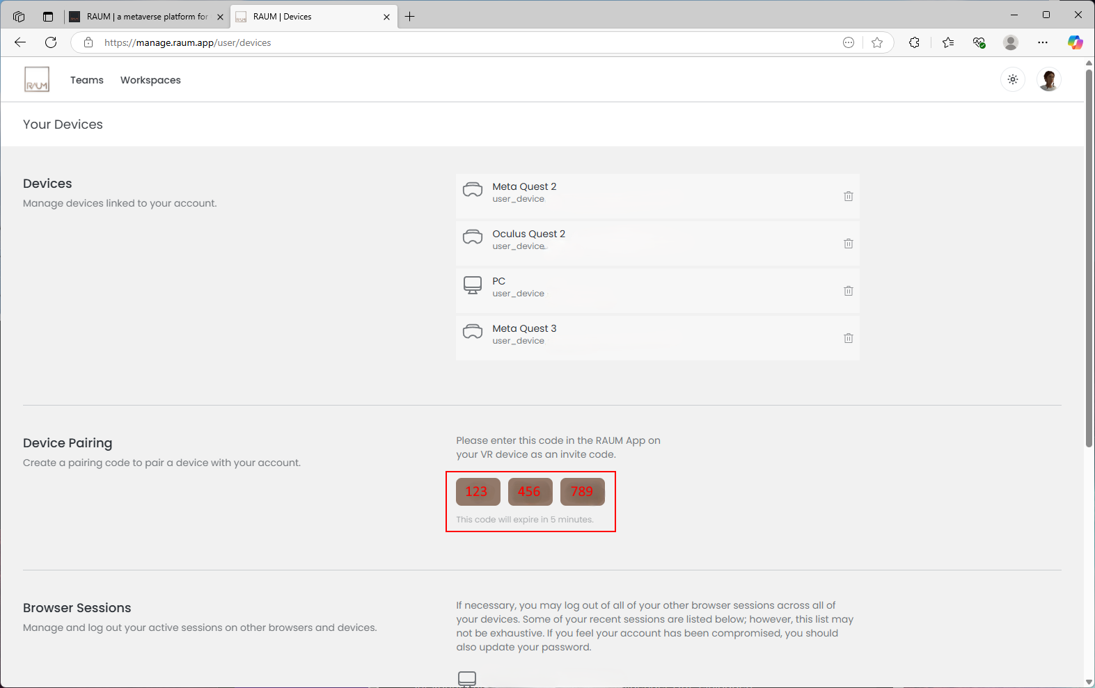Remove the PC device via trash icon

[848, 291]
